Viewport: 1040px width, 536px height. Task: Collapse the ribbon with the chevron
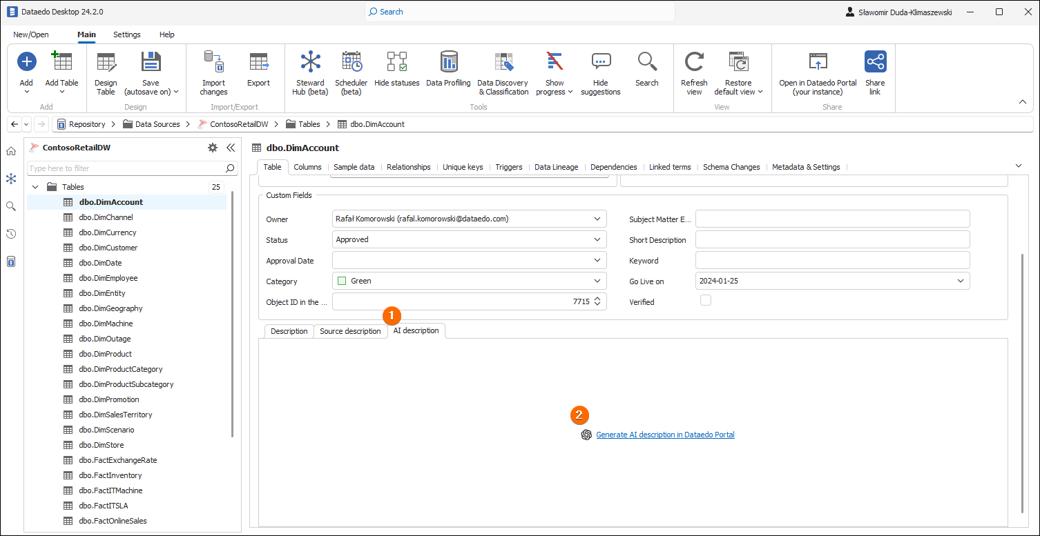pyautogui.click(x=1023, y=102)
